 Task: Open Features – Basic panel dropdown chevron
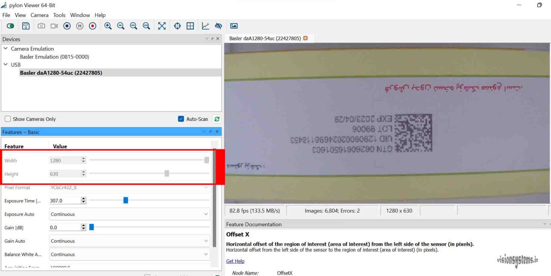(204, 132)
